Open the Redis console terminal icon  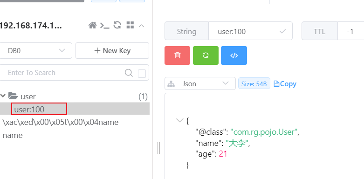104,25
